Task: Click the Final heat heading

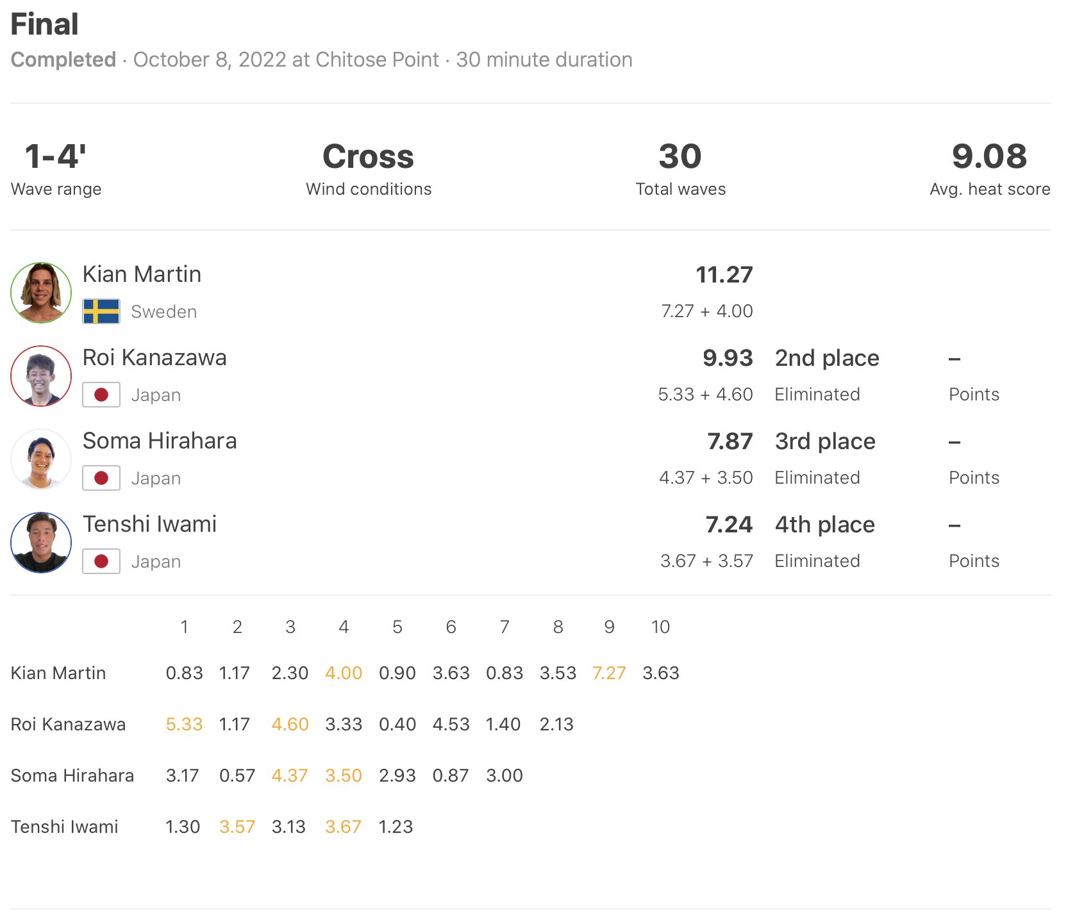Action: click(44, 24)
